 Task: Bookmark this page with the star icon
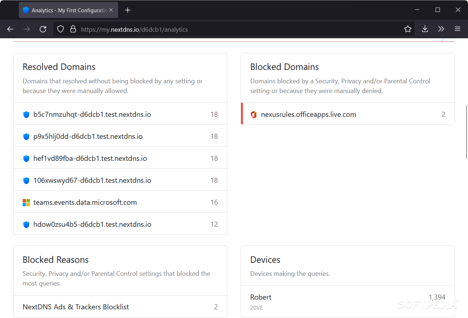408,29
